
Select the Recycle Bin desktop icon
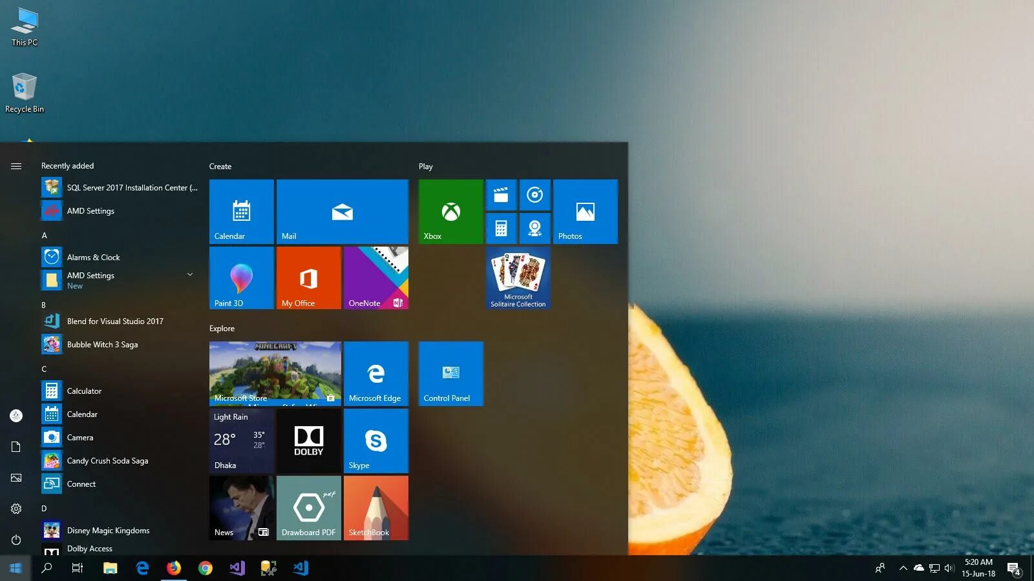(25, 94)
